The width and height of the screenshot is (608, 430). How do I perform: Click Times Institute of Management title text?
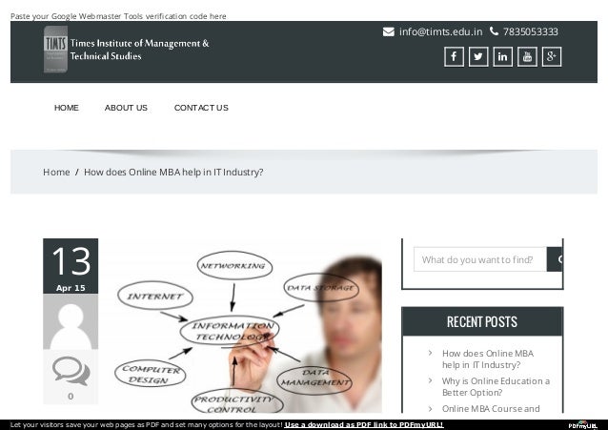[x=139, y=50]
